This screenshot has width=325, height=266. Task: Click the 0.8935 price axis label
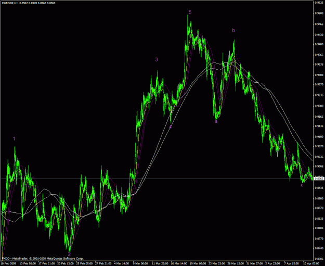click(319, 188)
